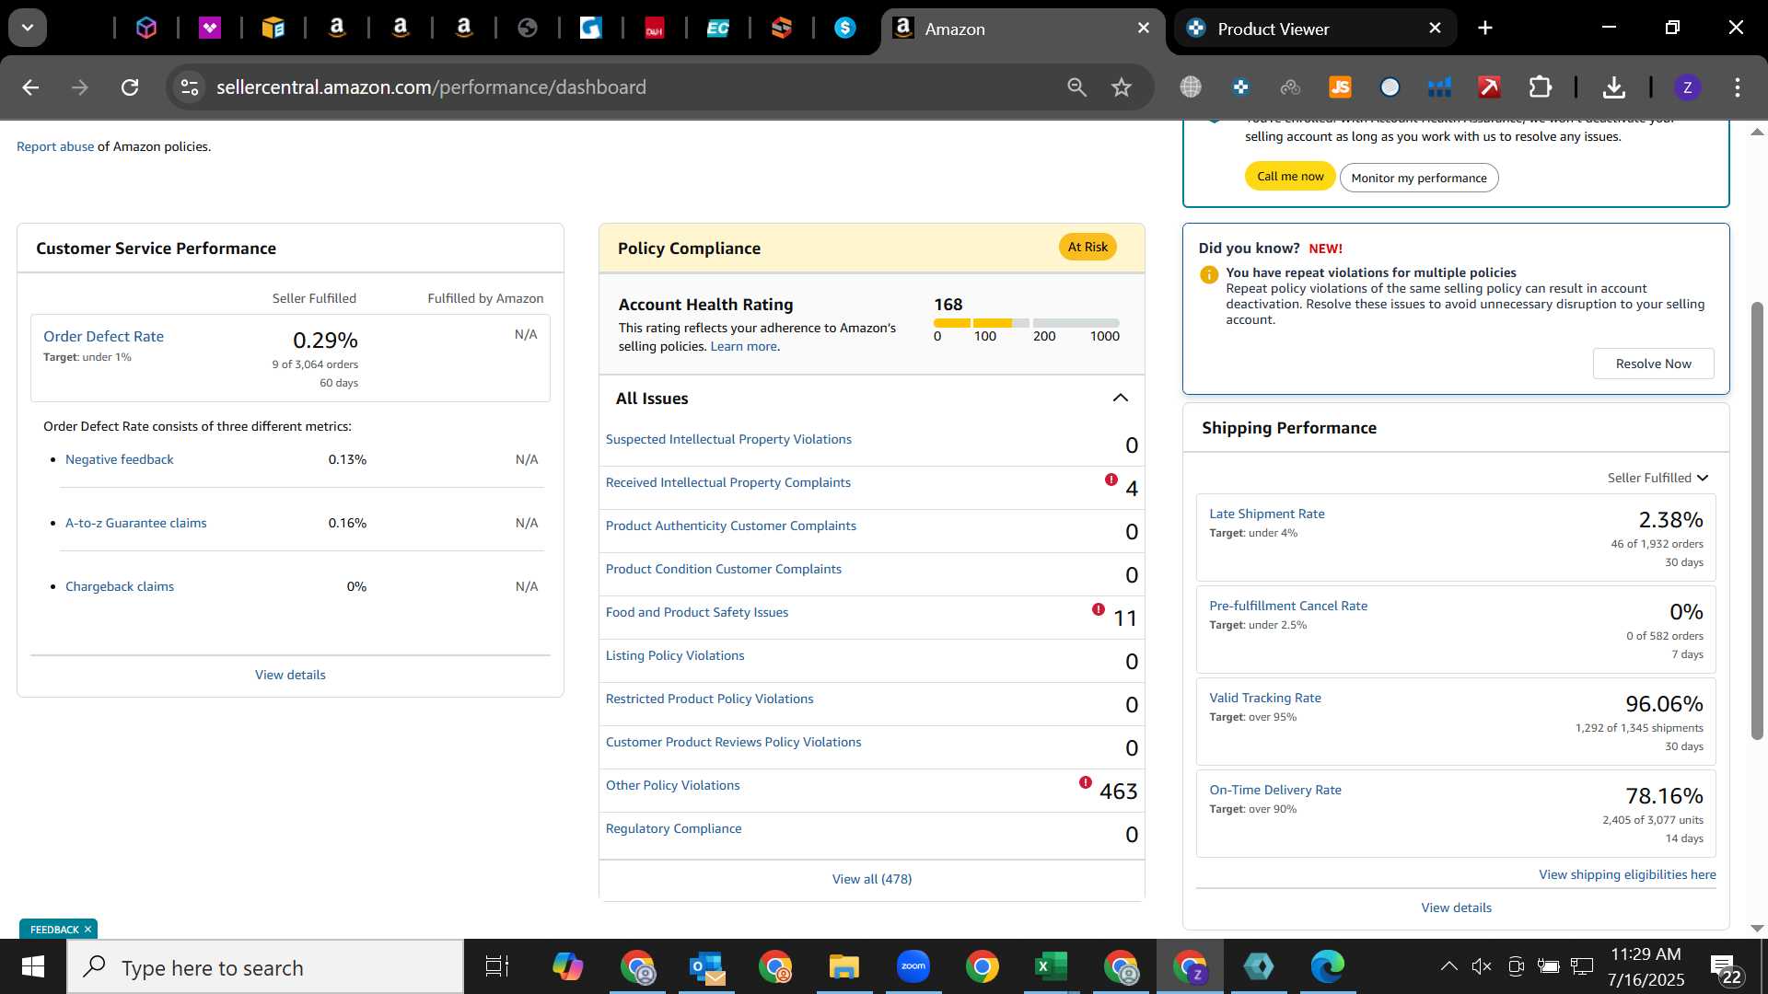Image resolution: width=1768 pixels, height=994 pixels.
Task: Open Chargeback claims link
Action: (x=120, y=586)
